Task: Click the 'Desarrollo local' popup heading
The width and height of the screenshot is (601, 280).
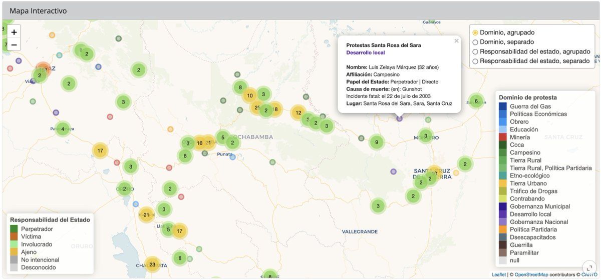Action: [x=366, y=52]
